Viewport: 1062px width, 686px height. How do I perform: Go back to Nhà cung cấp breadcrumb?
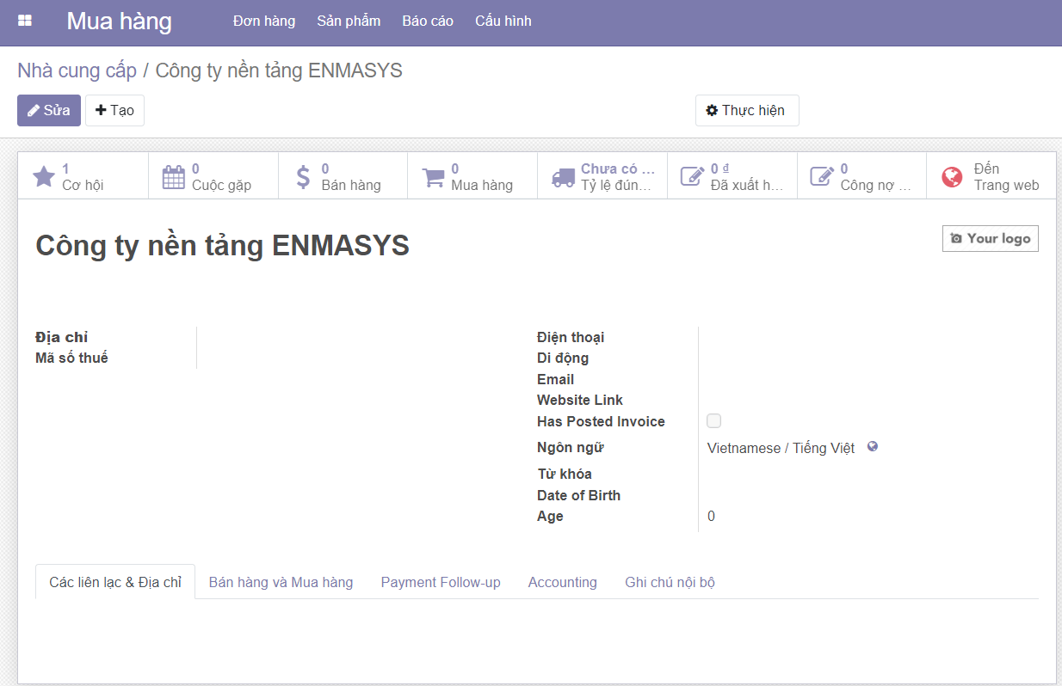(x=77, y=70)
